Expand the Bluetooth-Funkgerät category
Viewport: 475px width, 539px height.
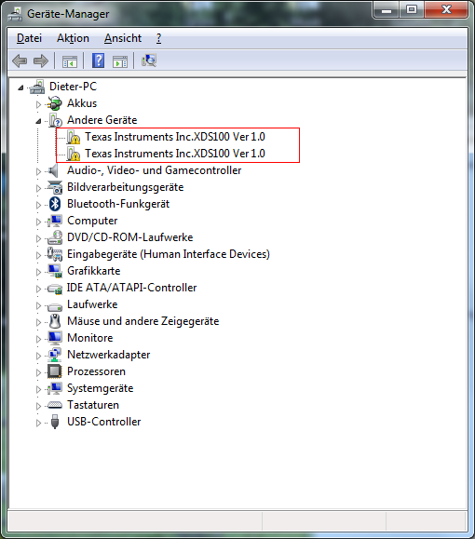[38, 205]
